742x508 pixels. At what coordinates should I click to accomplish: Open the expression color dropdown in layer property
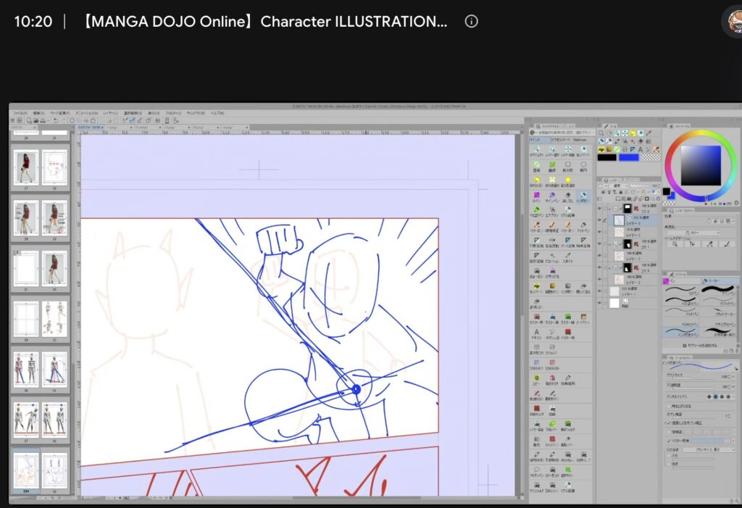tap(701, 233)
